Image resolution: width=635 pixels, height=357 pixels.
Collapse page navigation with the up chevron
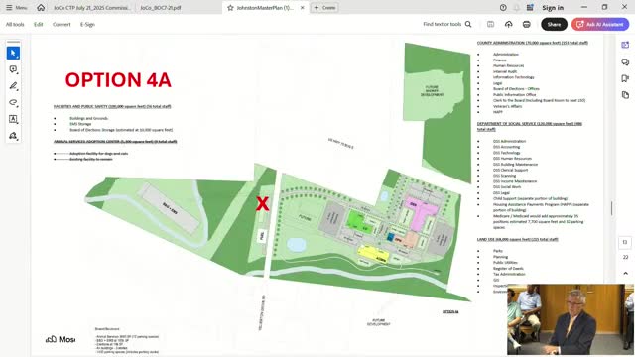tap(625, 274)
